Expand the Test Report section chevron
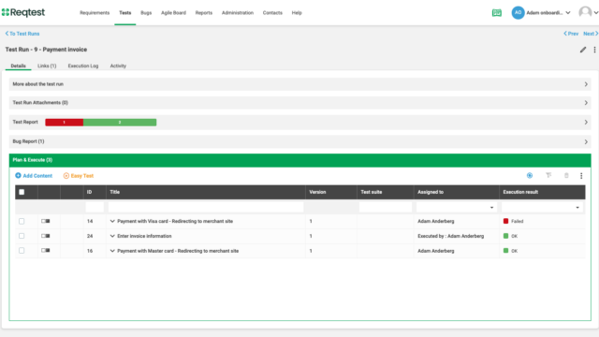 [586, 123]
